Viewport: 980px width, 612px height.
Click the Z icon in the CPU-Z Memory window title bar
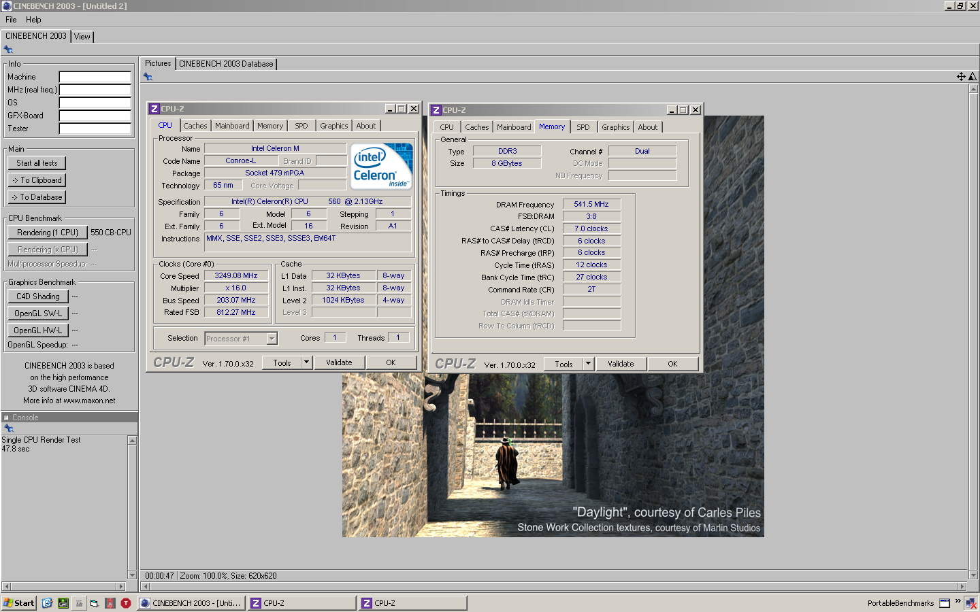(436, 110)
